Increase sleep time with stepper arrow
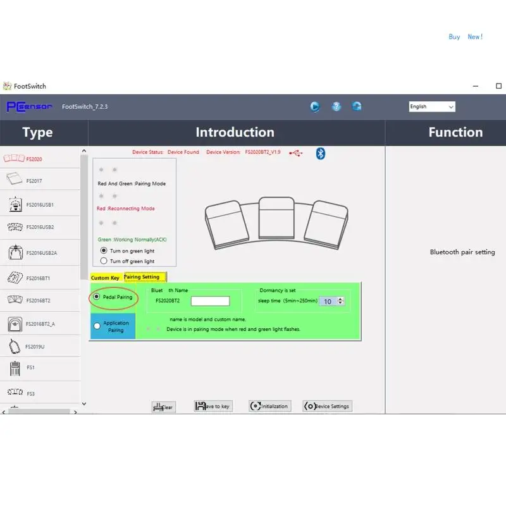506x506 pixels. click(x=340, y=299)
